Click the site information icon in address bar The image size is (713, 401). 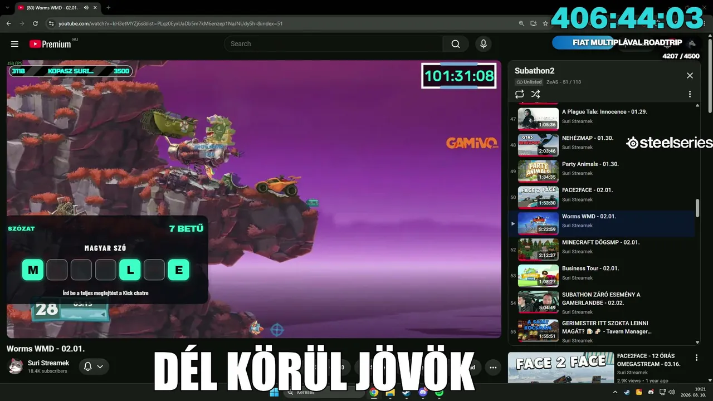[51, 23]
